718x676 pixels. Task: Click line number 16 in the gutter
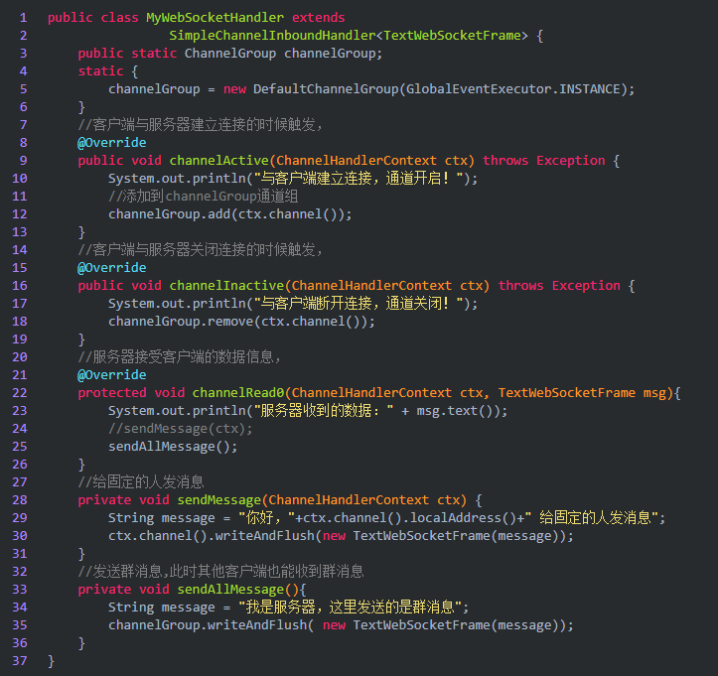click(20, 286)
